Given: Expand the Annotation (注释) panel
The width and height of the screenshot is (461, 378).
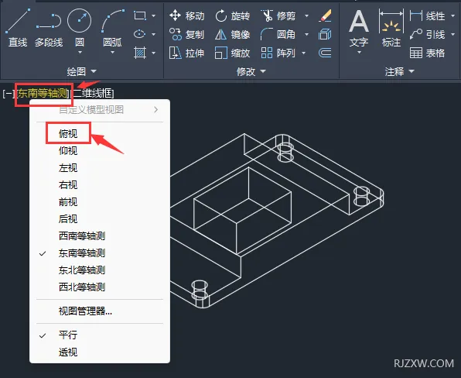Looking at the screenshot, I should [400, 71].
